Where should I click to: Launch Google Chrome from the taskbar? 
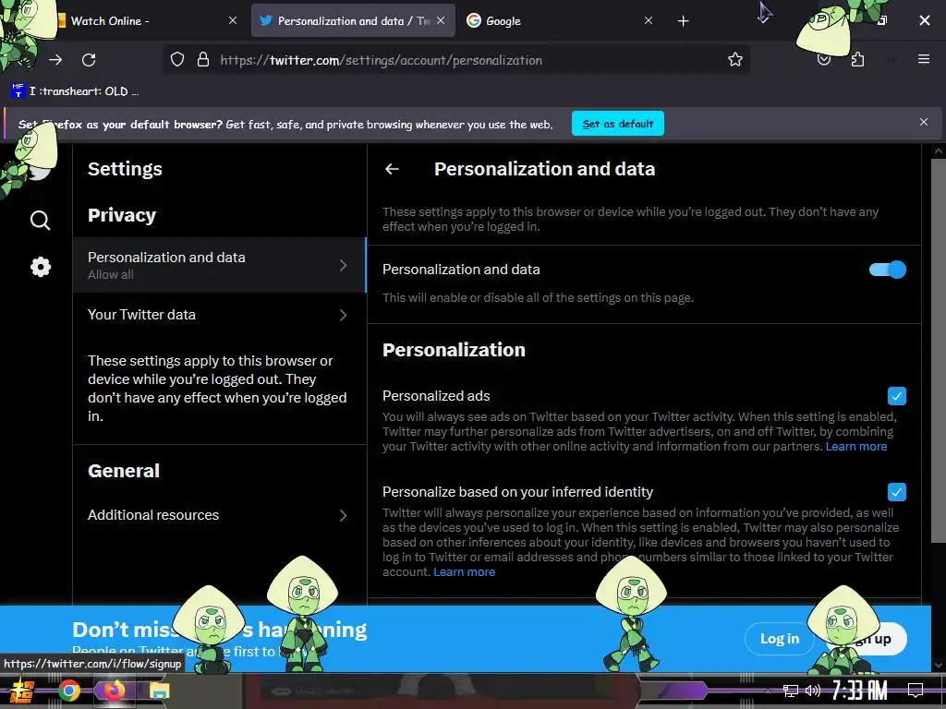(68, 691)
